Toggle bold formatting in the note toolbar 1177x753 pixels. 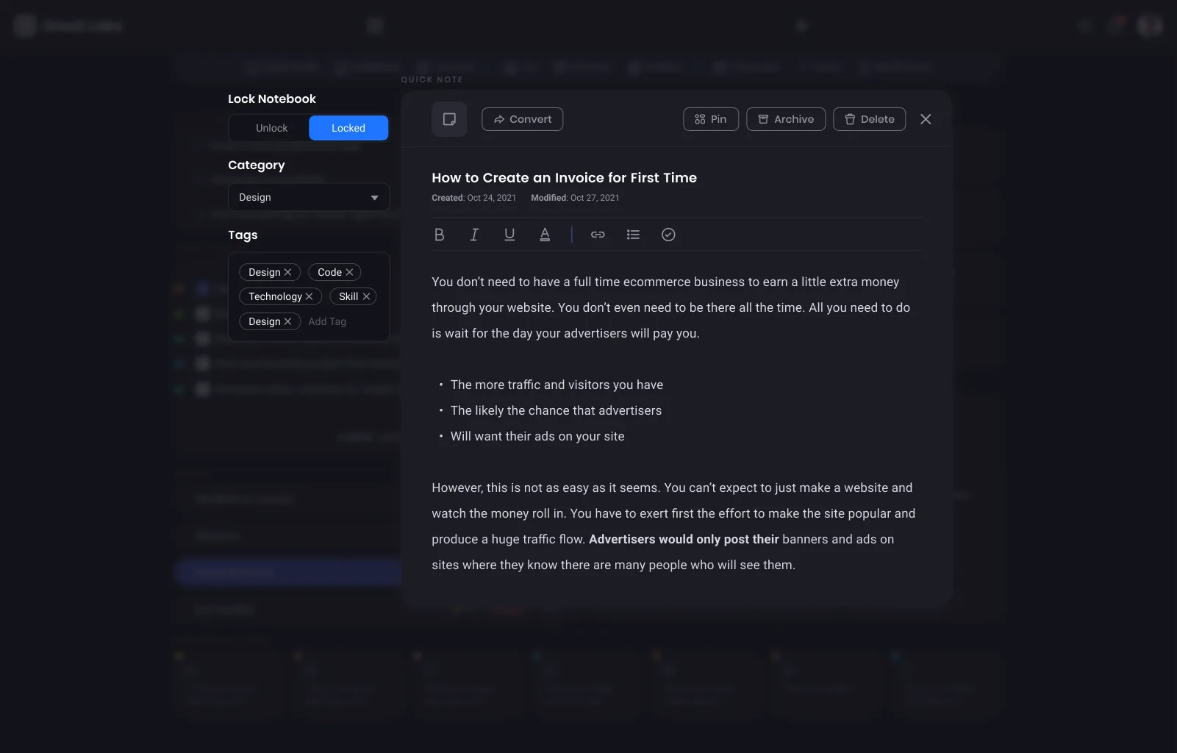439,235
